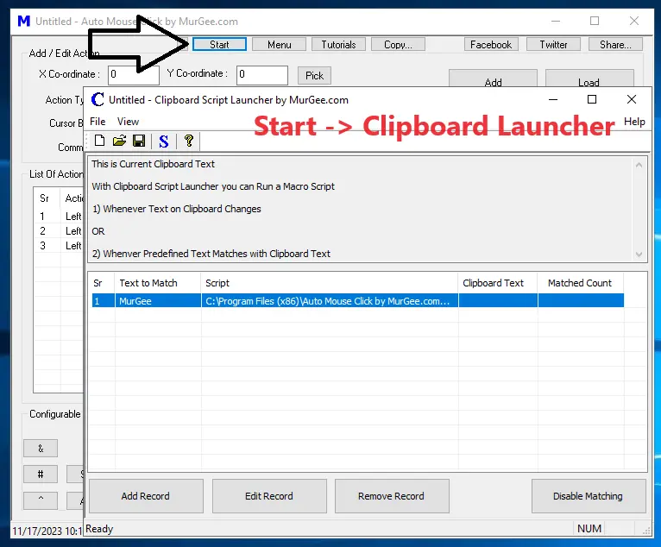
Task: Click the Facebook button
Action: (491, 44)
